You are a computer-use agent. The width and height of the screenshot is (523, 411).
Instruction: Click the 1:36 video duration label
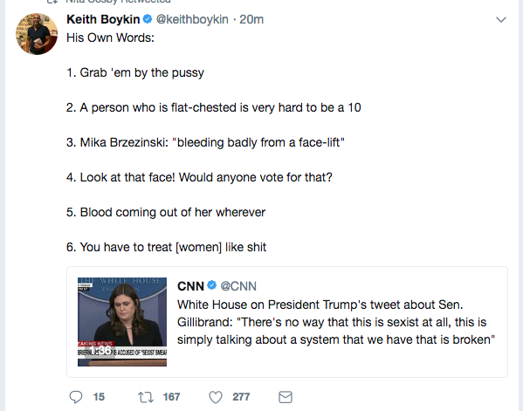pos(100,350)
